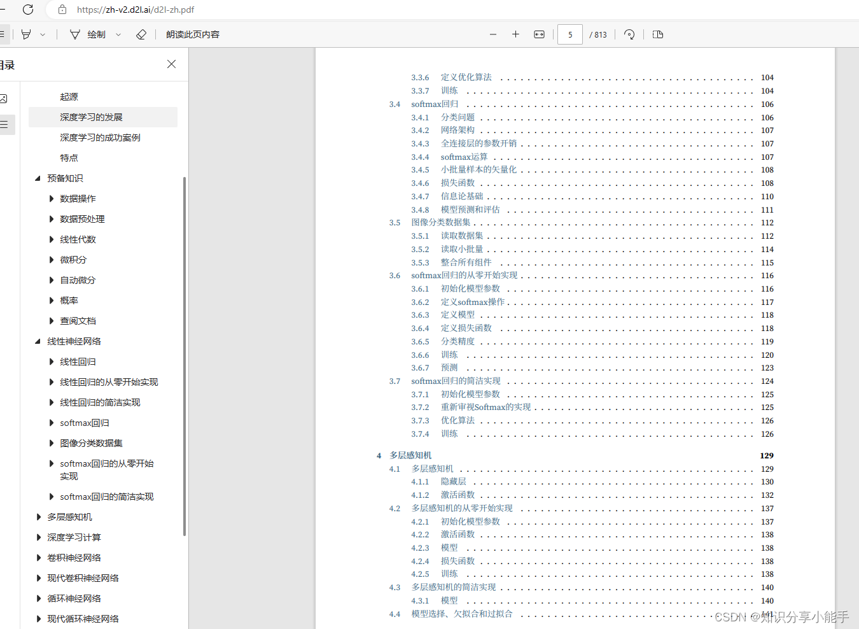Open softmax回归 in outline panel
The image size is (859, 629).
(x=85, y=423)
